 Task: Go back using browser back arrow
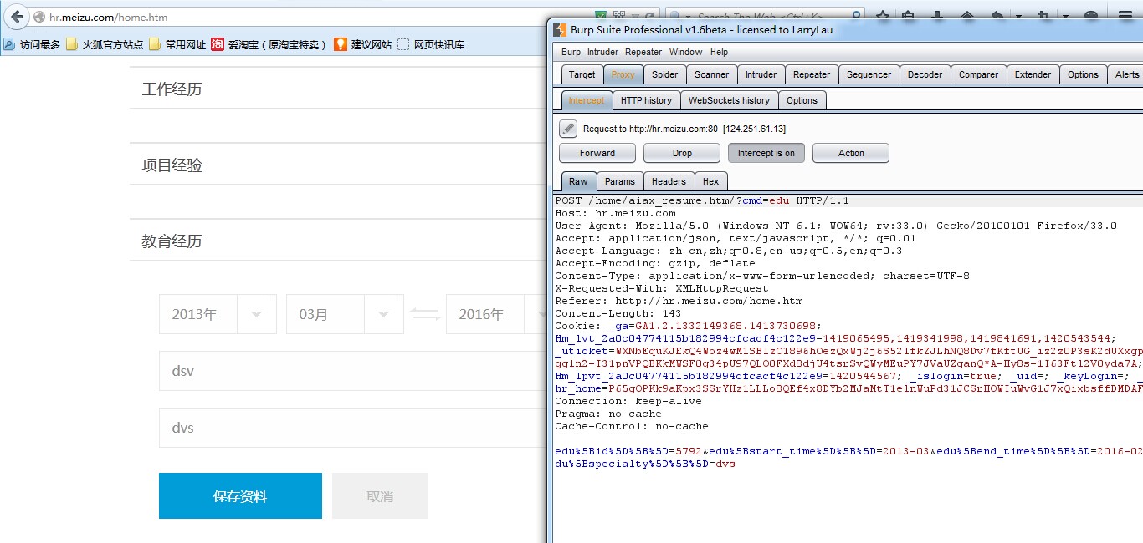(x=16, y=16)
